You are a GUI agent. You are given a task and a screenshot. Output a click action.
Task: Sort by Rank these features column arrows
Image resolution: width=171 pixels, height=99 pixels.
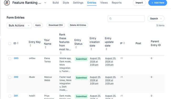(61, 53)
